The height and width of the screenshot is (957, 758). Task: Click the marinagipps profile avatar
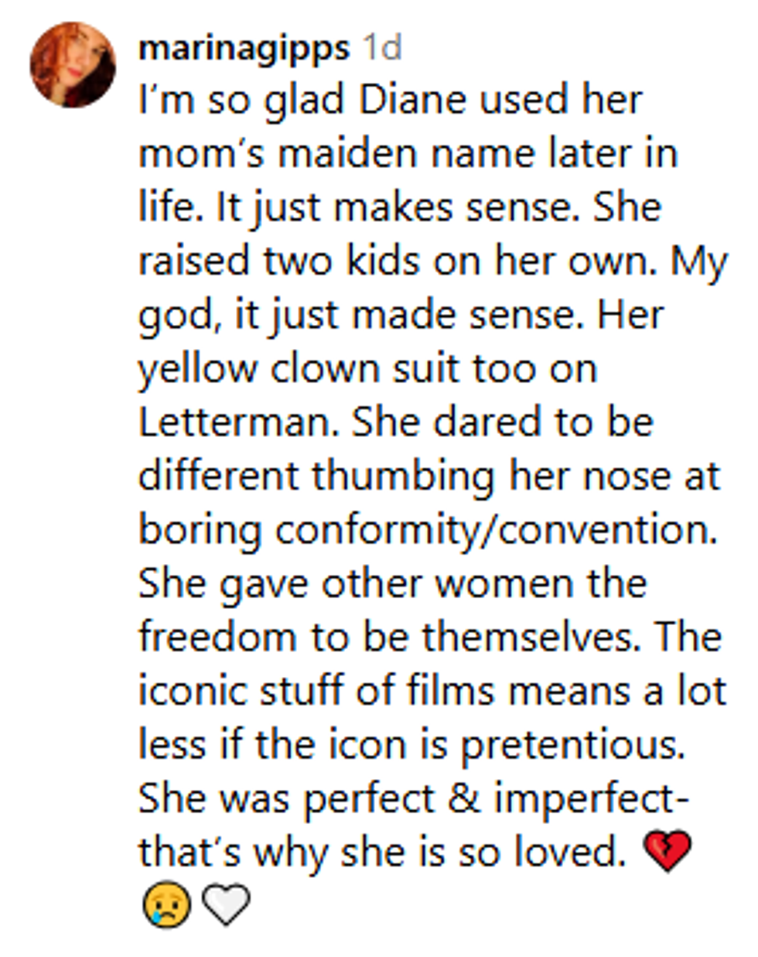[72, 65]
